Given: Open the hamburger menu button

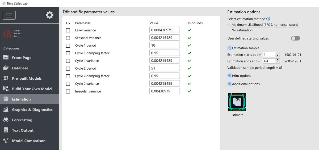Looking at the screenshot, I should (9, 15).
